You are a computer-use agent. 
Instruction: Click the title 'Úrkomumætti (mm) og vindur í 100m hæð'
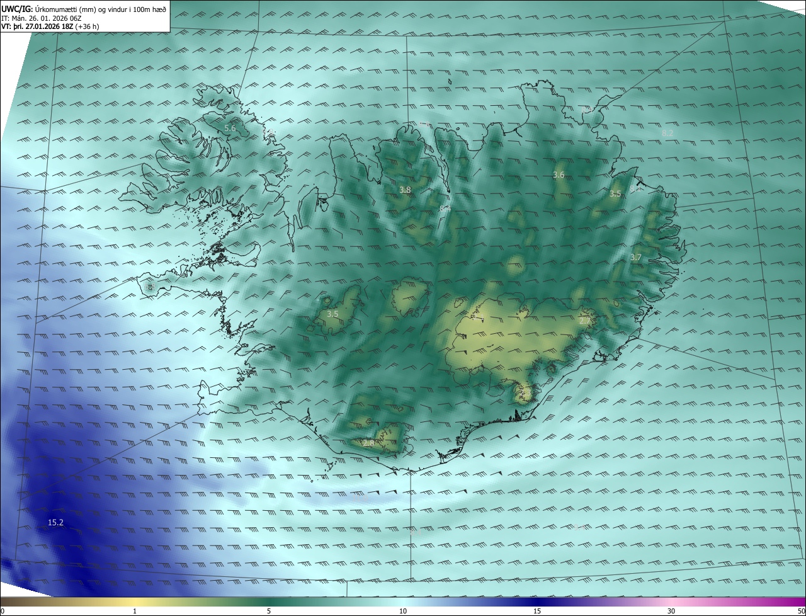pos(100,9)
